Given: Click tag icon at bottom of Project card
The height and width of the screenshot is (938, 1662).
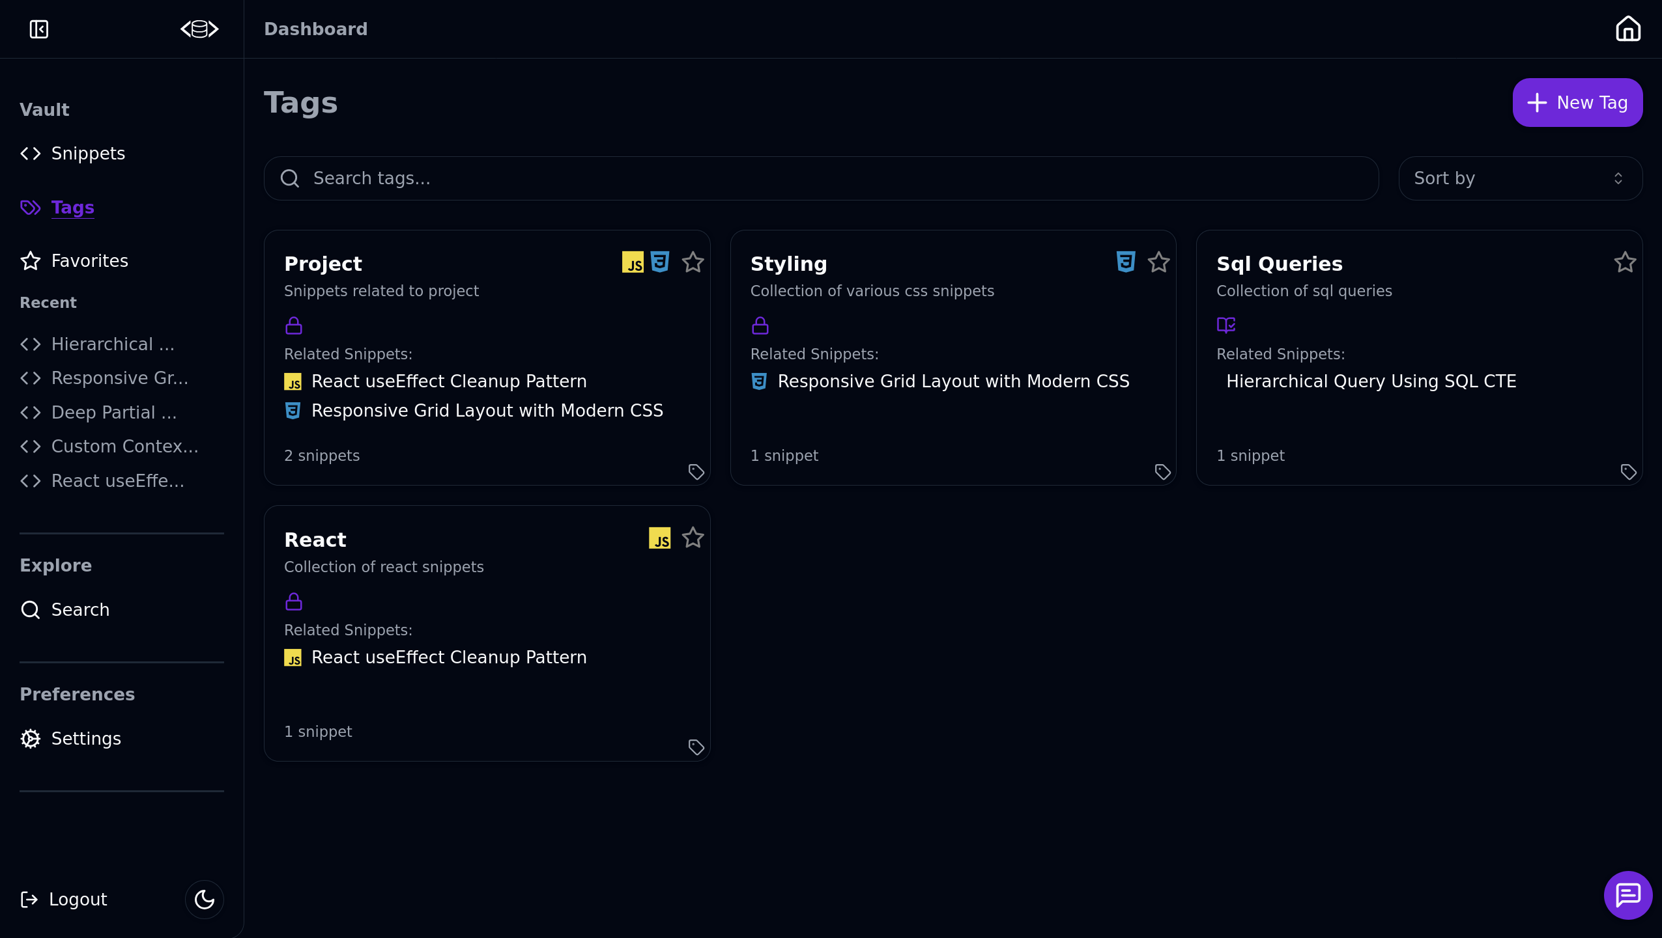Looking at the screenshot, I should [x=696, y=472].
